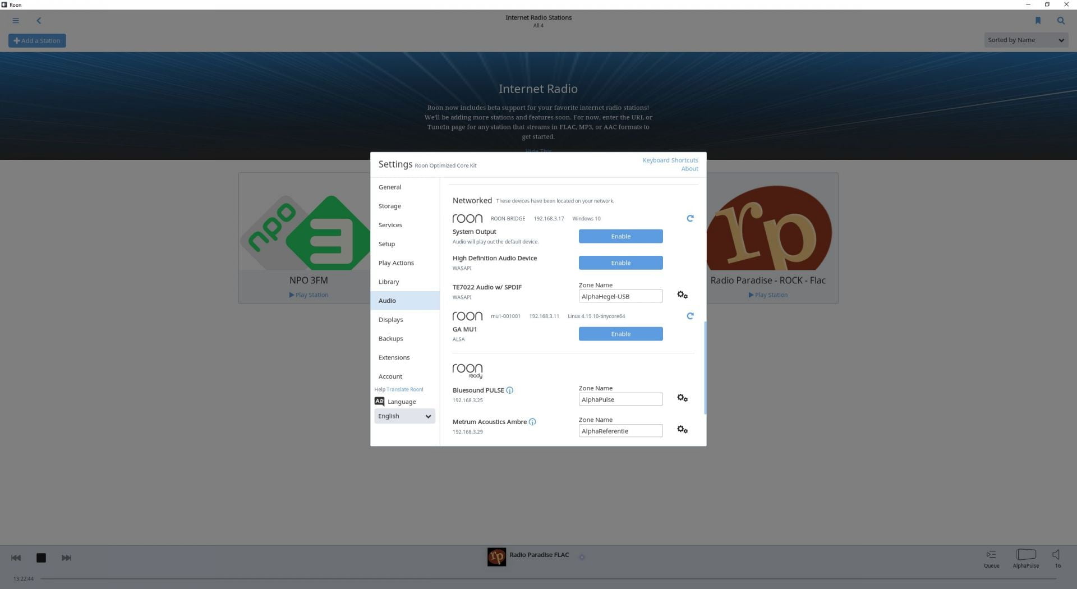Open device settings gears for AlphaHegel-USB
The image size is (1077, 589).
pyautogui.click(x=682, y=295)
